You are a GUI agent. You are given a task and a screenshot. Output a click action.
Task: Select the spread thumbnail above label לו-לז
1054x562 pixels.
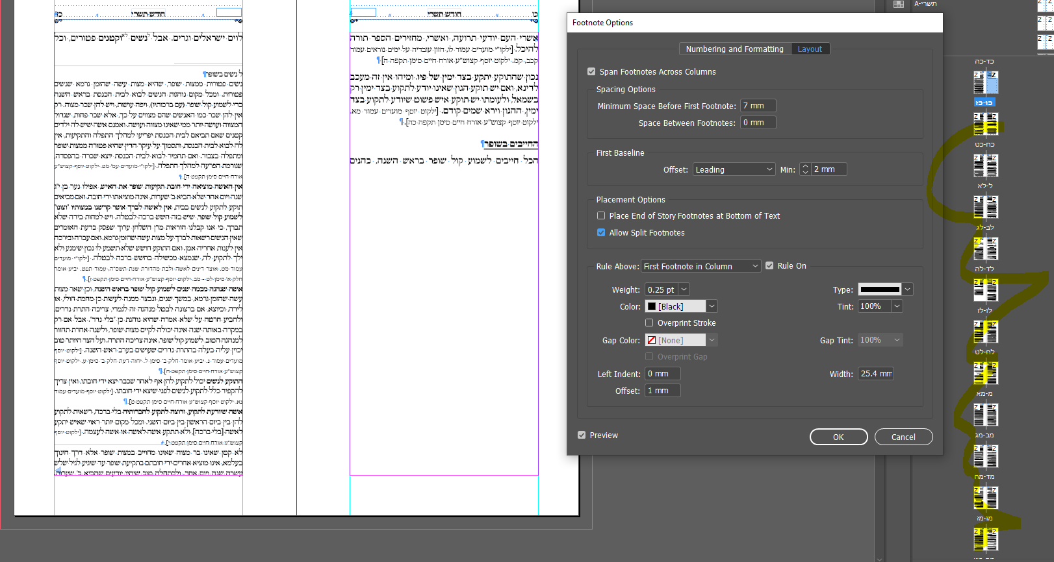(x=985, y=291)
